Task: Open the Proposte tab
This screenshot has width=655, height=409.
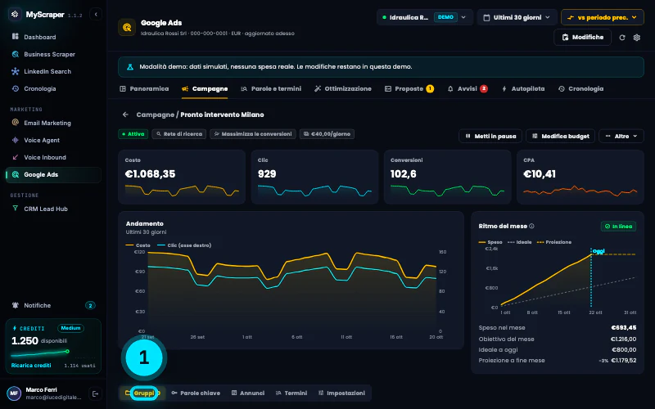Action: (x=409, y=88)
